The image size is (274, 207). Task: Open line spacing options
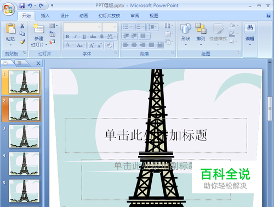point(152,27)
